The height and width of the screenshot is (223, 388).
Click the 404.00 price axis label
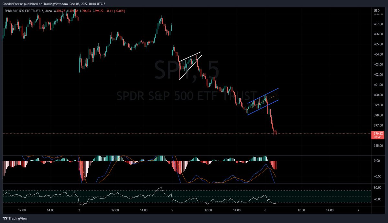(378, 55)
